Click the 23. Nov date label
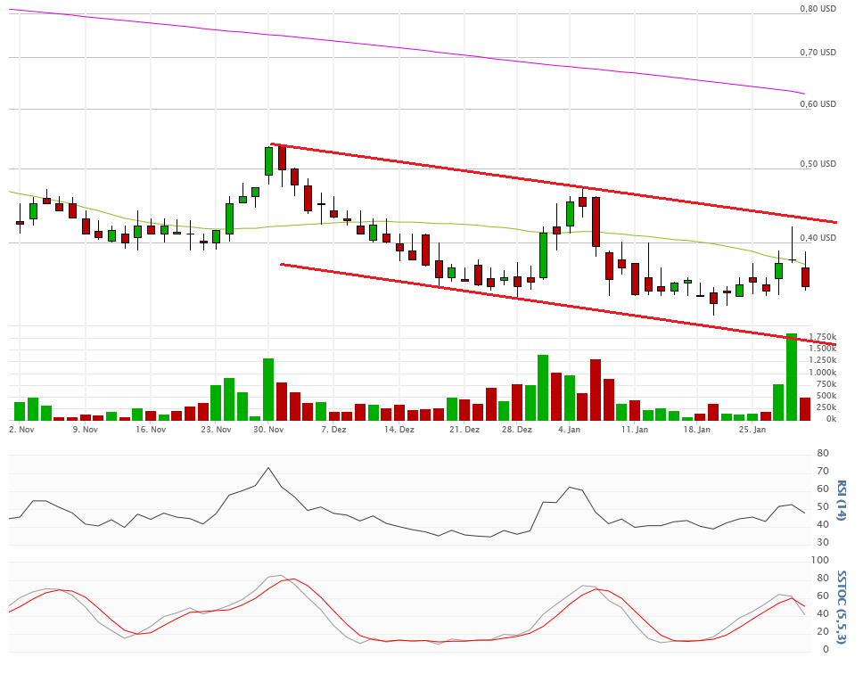Screen dimensions: 863x682 click(x=217, y=430)
